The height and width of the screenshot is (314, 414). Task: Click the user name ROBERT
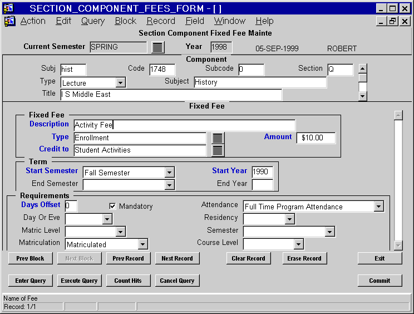342,48
